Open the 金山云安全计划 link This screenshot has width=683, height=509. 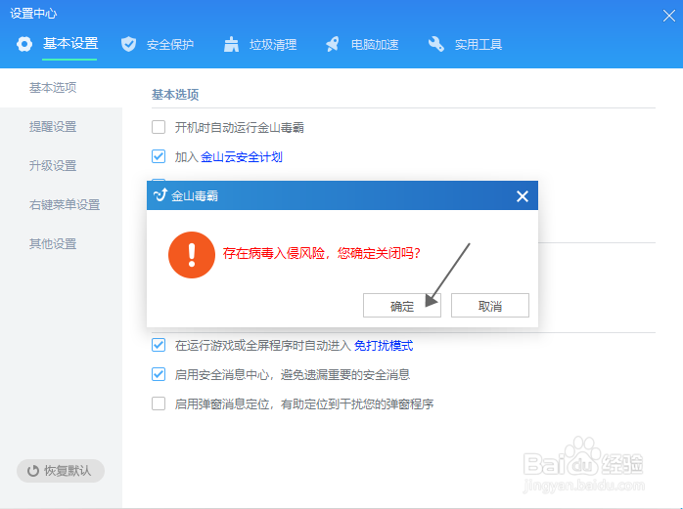tap(242, 157)
